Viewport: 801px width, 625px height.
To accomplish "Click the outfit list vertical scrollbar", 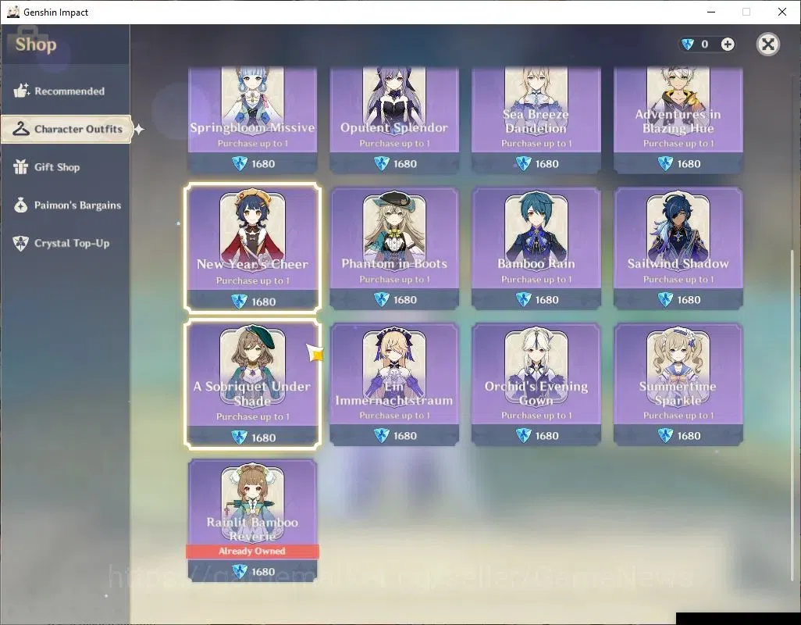I will tap(793, 415).
